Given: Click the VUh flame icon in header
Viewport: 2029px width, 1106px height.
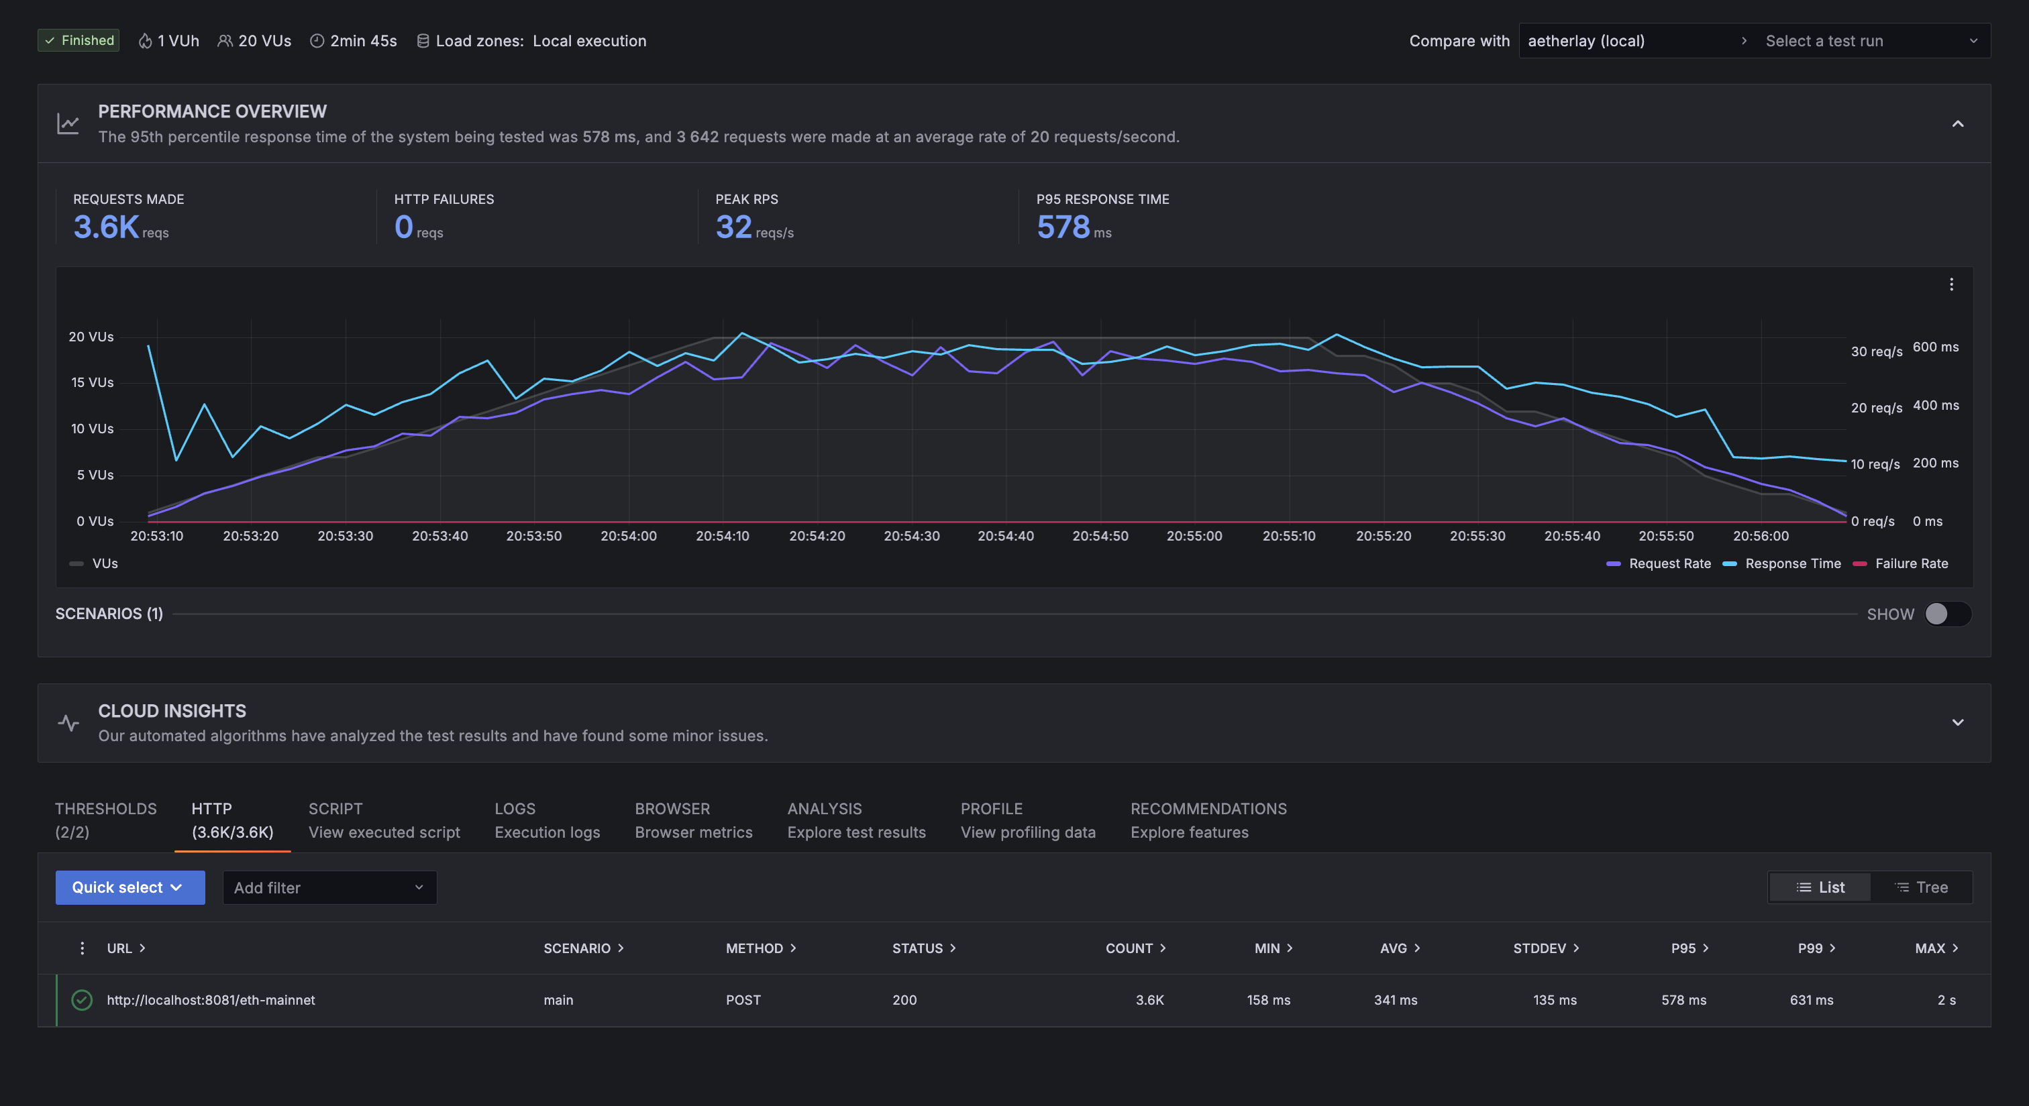Looking at the screenshot, I should tap(145, 41).
